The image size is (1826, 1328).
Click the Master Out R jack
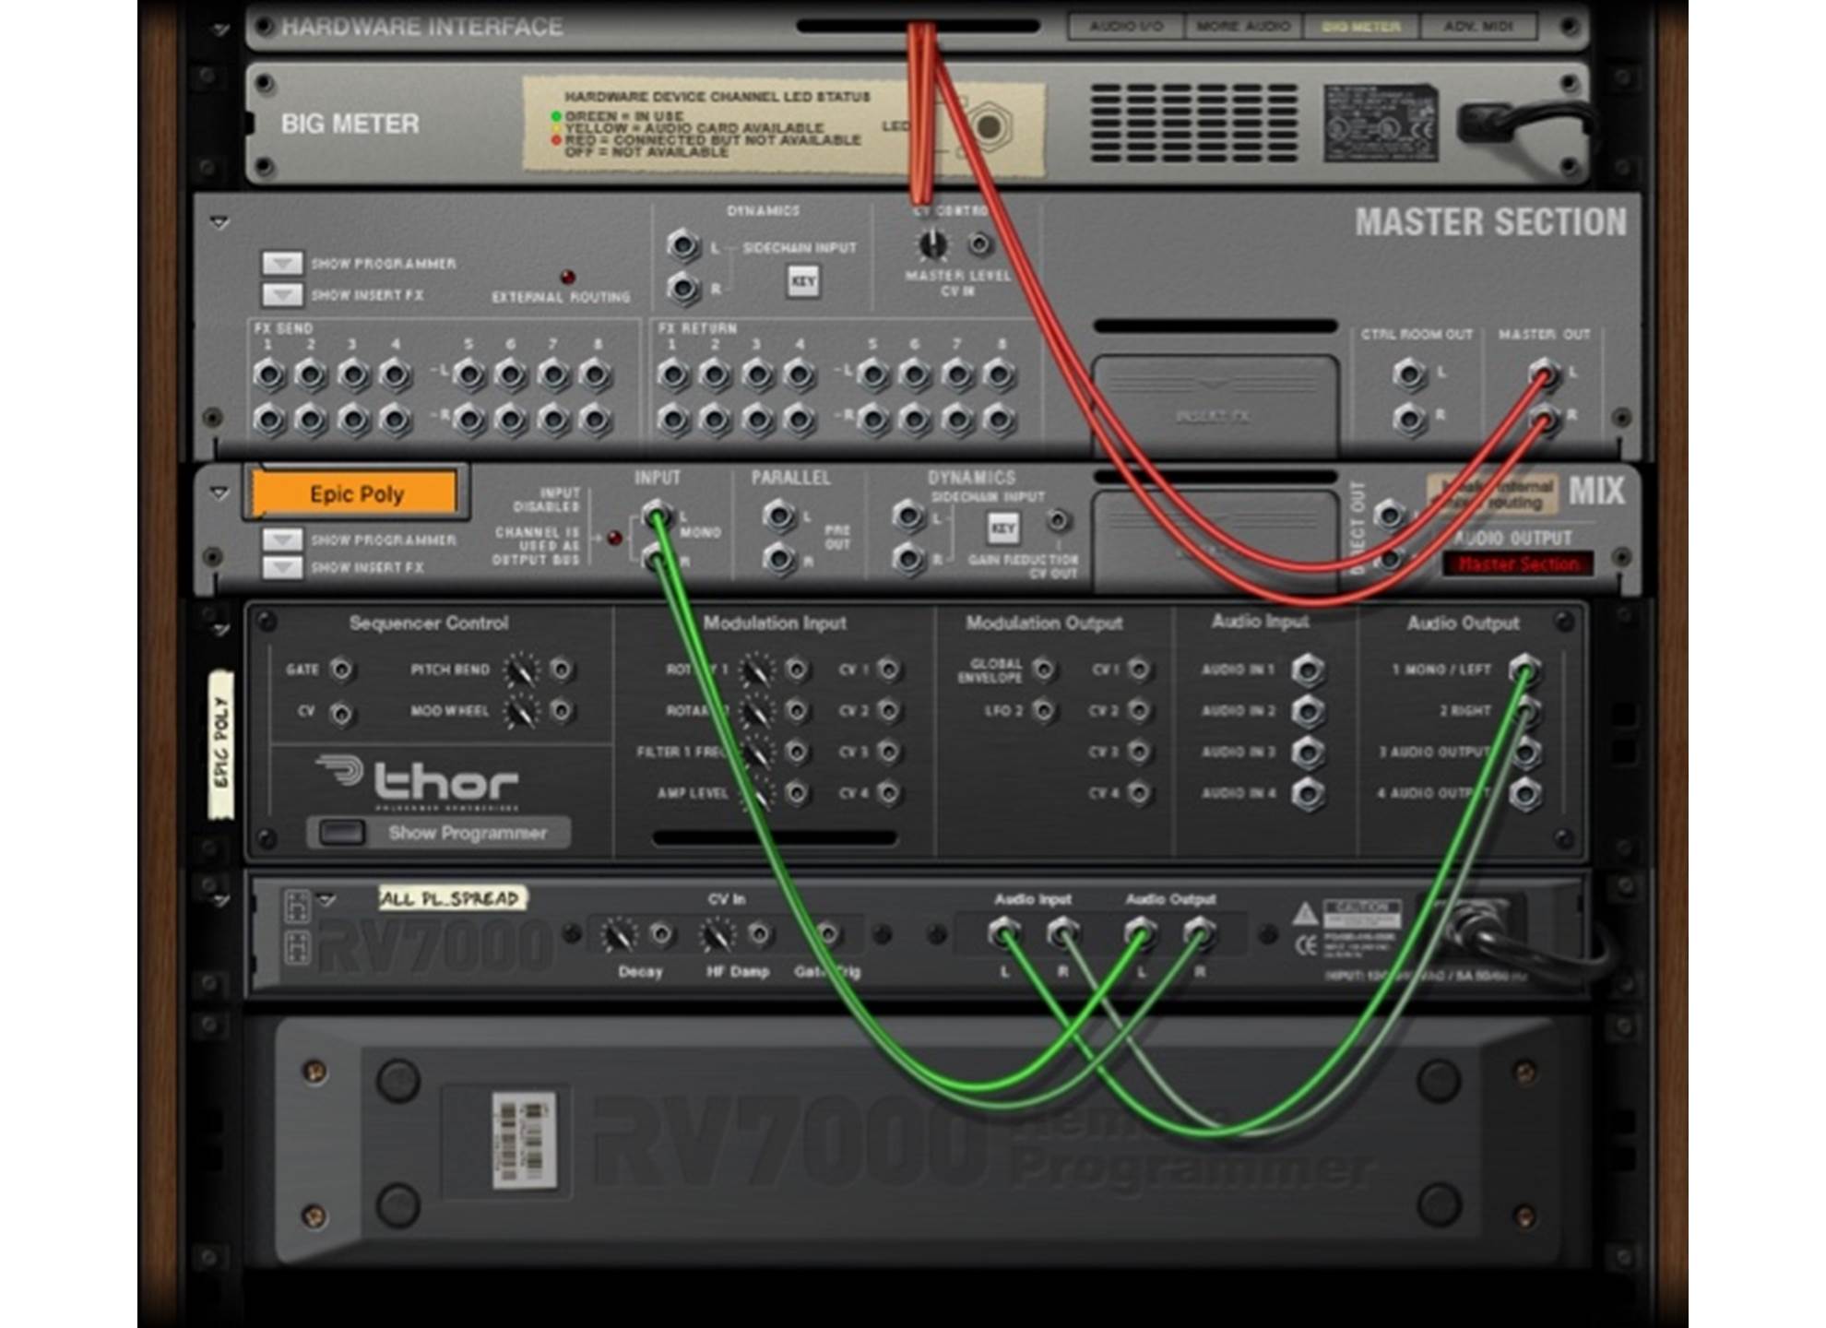click(1545, 419)
